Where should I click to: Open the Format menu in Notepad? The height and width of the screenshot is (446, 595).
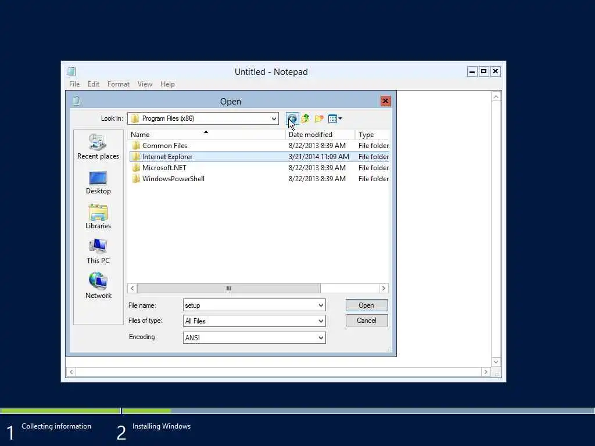click(119, 84)
